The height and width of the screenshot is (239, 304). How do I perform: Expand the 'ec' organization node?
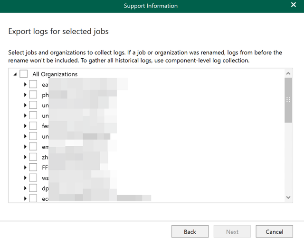[25, 199]
